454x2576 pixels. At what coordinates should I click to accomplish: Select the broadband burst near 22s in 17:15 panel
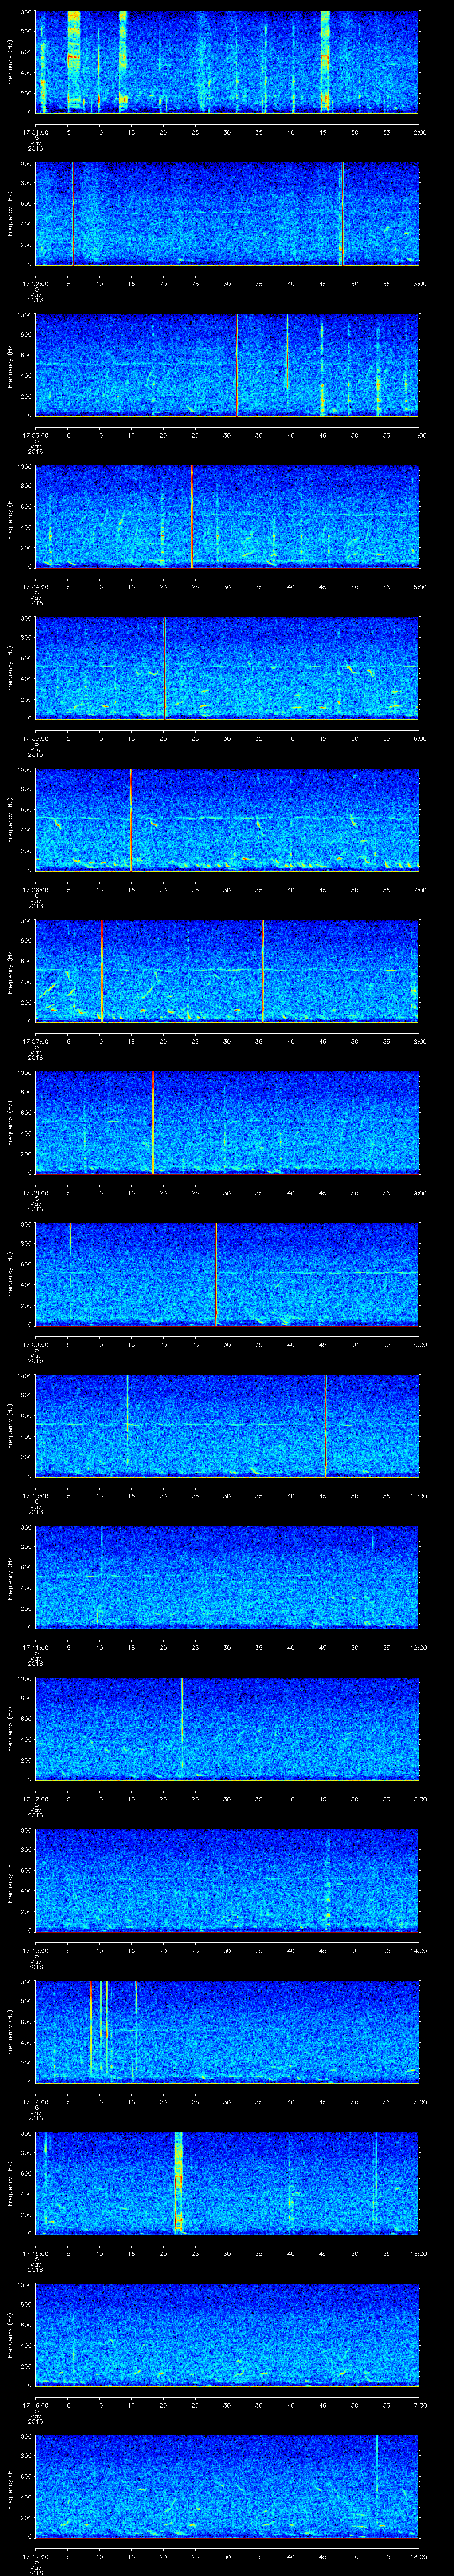click(179, 2183)
